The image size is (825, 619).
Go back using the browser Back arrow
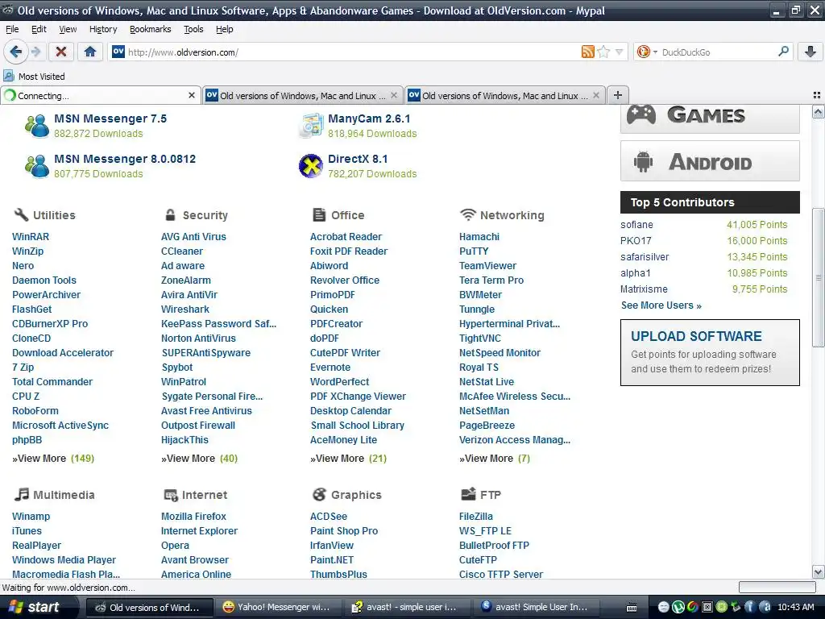15,52
